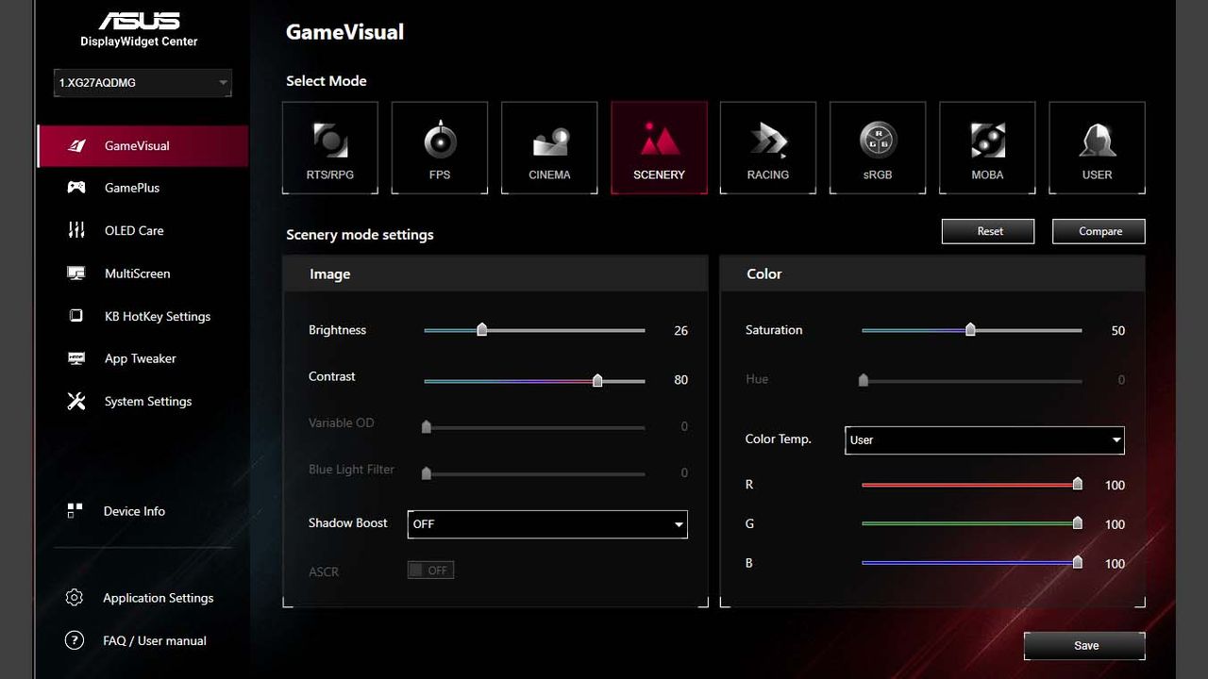The height and width of the screenshot is (679, 1208).
Task: Toggle the ASCR OFF switch
Action: coord(430,571)
